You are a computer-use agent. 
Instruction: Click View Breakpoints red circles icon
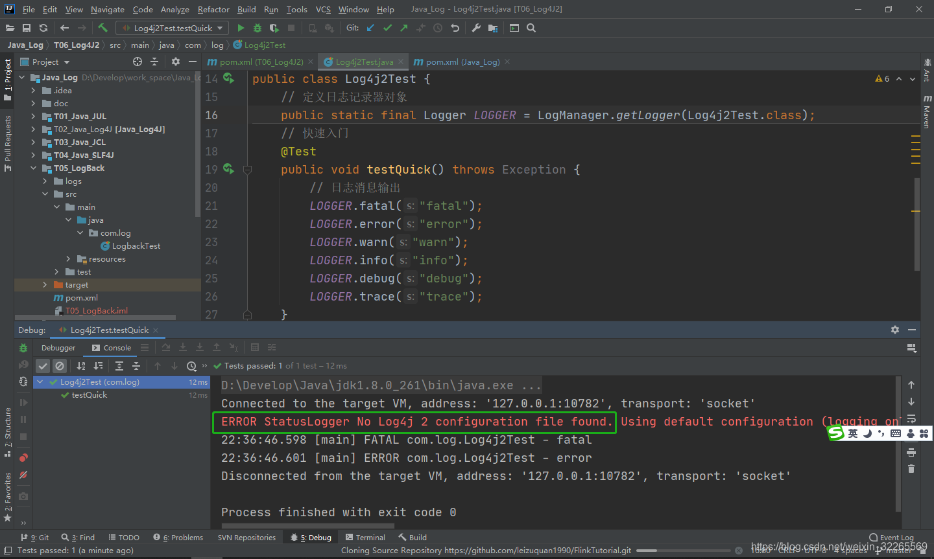pos(23,457)
